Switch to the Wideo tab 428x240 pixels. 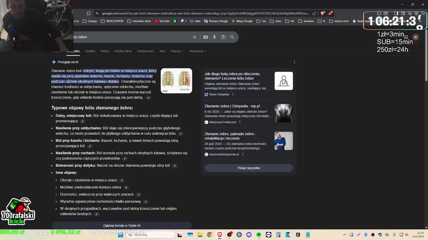pyautogui.click(x=105, y=51)
